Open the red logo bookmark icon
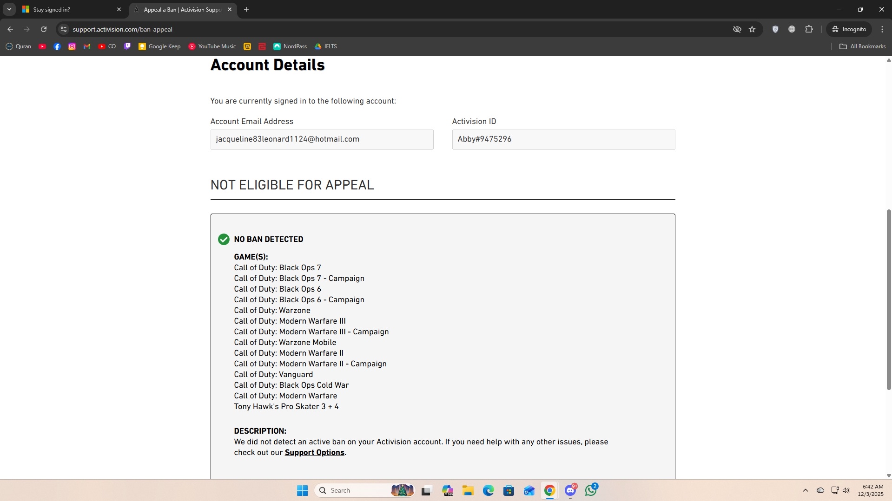The height and width of the screenshot is (501, 892). [262, 46]
